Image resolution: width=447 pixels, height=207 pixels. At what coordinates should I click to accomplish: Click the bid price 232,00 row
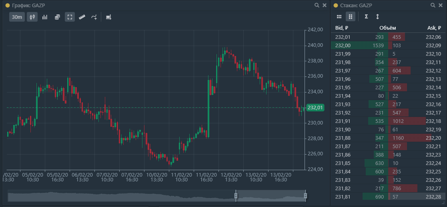tap(343, 45)
